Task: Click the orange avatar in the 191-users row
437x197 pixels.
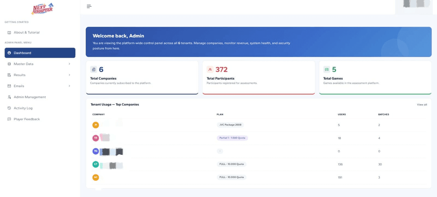Action: pyautogui.click(x=96, y=177)
